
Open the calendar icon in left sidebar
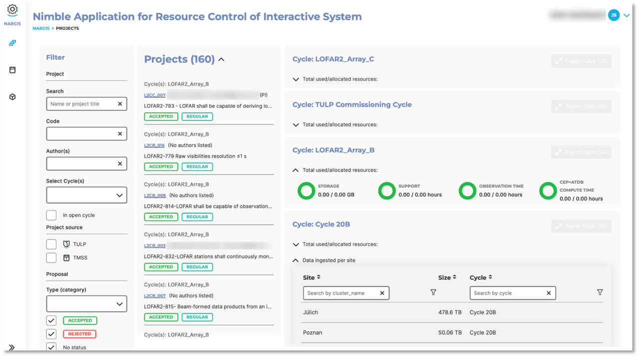pyautogui.click(x=12, y=70)
